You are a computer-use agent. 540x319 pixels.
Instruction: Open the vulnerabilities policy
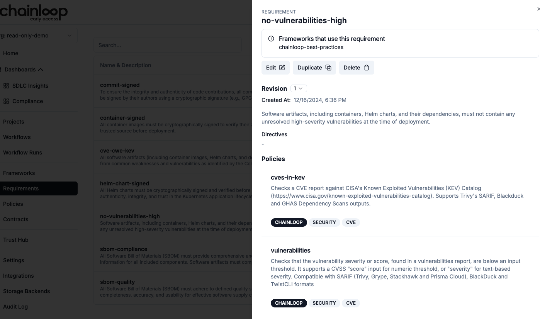click(290, 250)
